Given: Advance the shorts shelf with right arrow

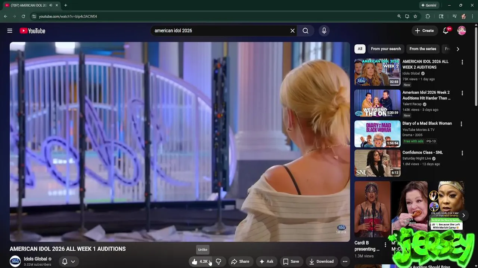Looking at the screenshot, I should coord(463,215).
